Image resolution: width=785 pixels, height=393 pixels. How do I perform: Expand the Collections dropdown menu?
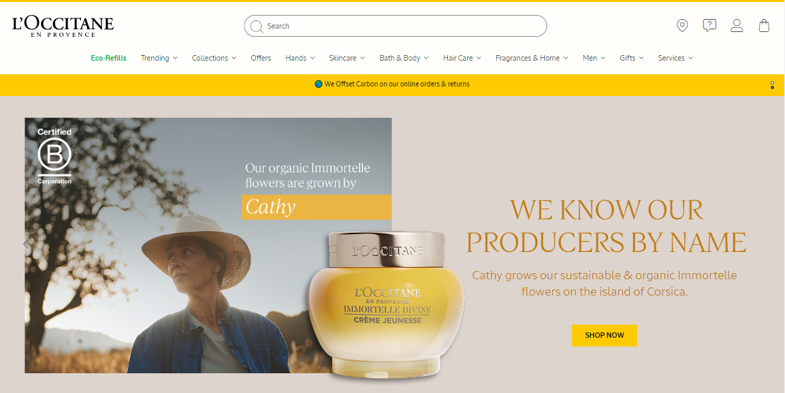214,58
